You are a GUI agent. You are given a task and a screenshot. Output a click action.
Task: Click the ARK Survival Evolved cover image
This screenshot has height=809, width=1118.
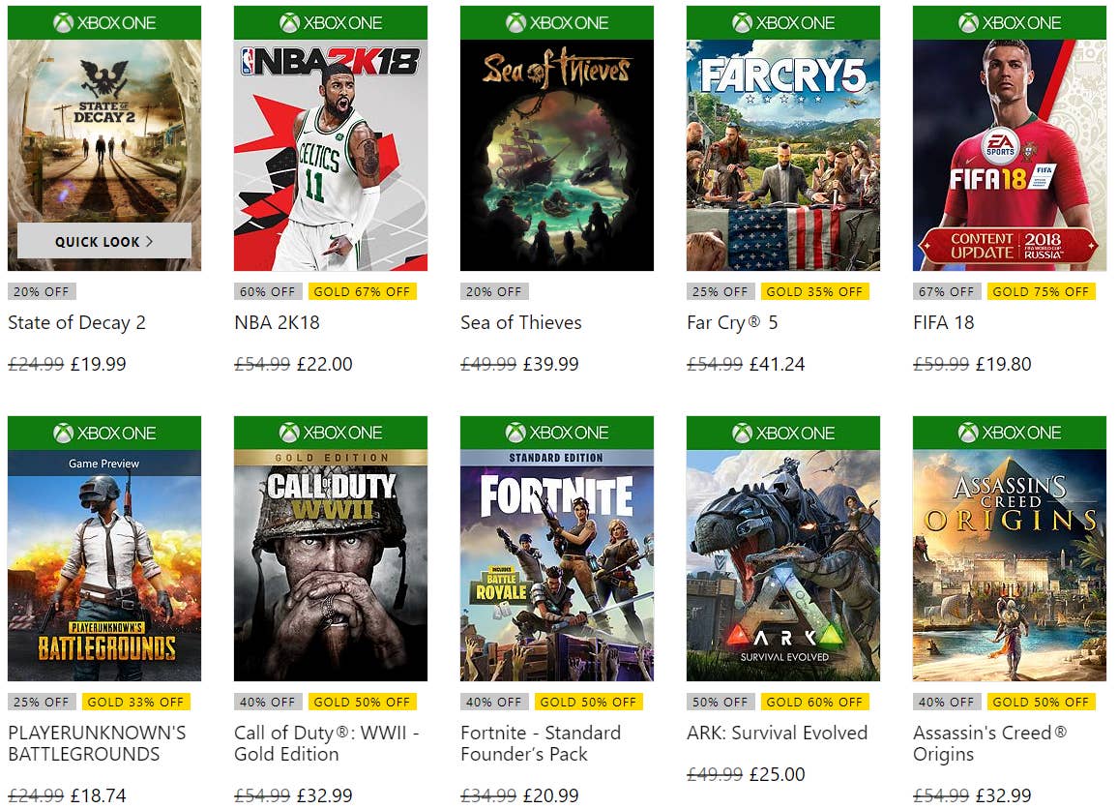pos(782,565)
